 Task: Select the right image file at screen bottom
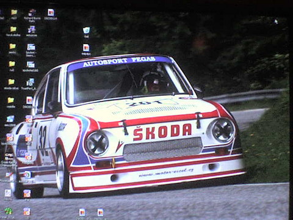pos(100,212)
